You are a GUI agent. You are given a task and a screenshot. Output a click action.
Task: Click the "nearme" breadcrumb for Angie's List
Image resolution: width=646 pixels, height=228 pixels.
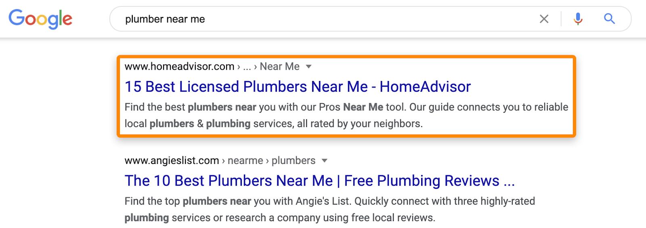(x=245, y=161)
